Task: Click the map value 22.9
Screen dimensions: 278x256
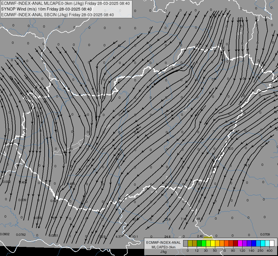Action: click(102, 237)
